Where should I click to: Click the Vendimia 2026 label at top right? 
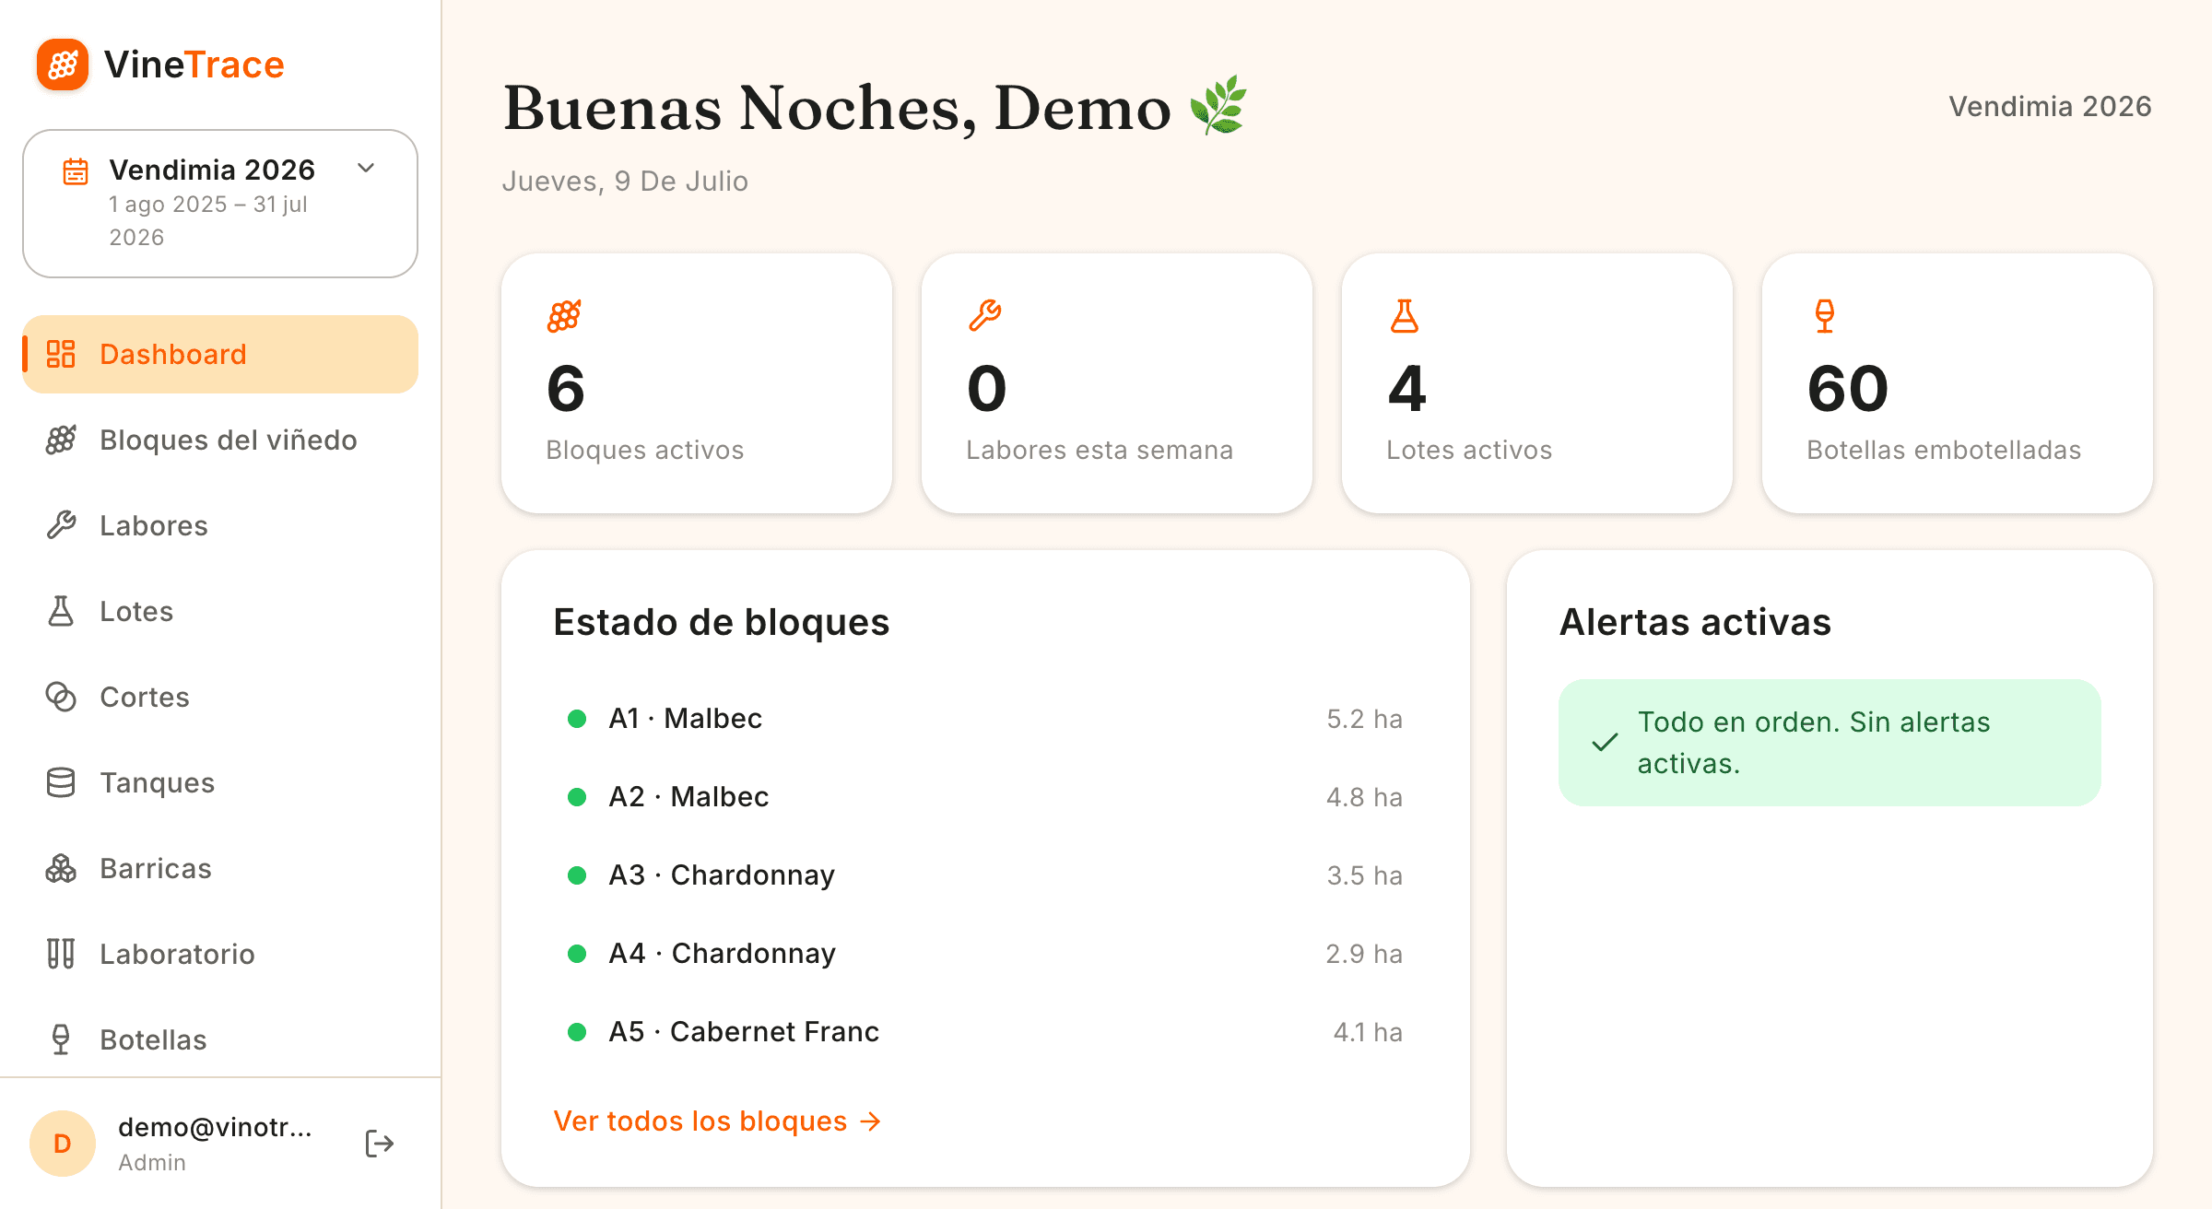click(2050, 107)
